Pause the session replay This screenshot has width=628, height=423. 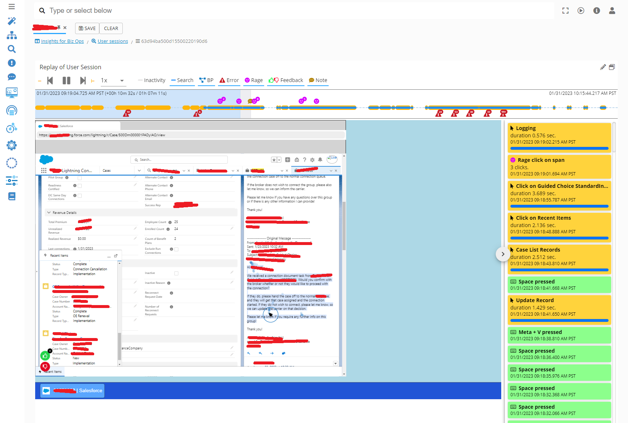pos(66,81)
